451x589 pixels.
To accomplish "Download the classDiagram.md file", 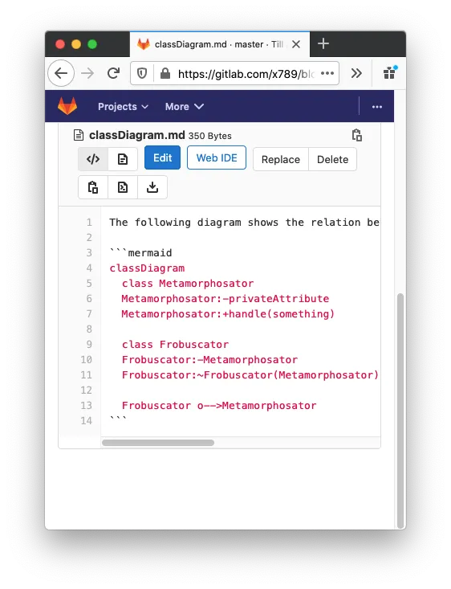I will pyautogui.click(x=152, y=187).
